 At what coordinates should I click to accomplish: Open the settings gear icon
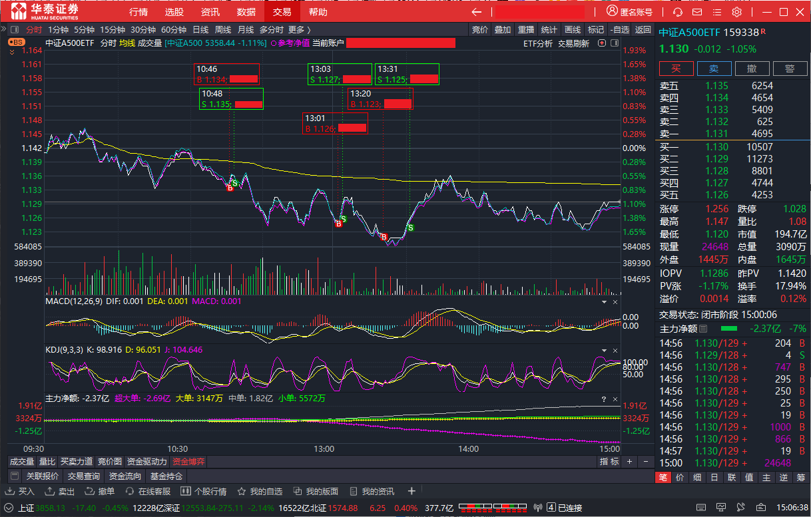coord(736,12)
